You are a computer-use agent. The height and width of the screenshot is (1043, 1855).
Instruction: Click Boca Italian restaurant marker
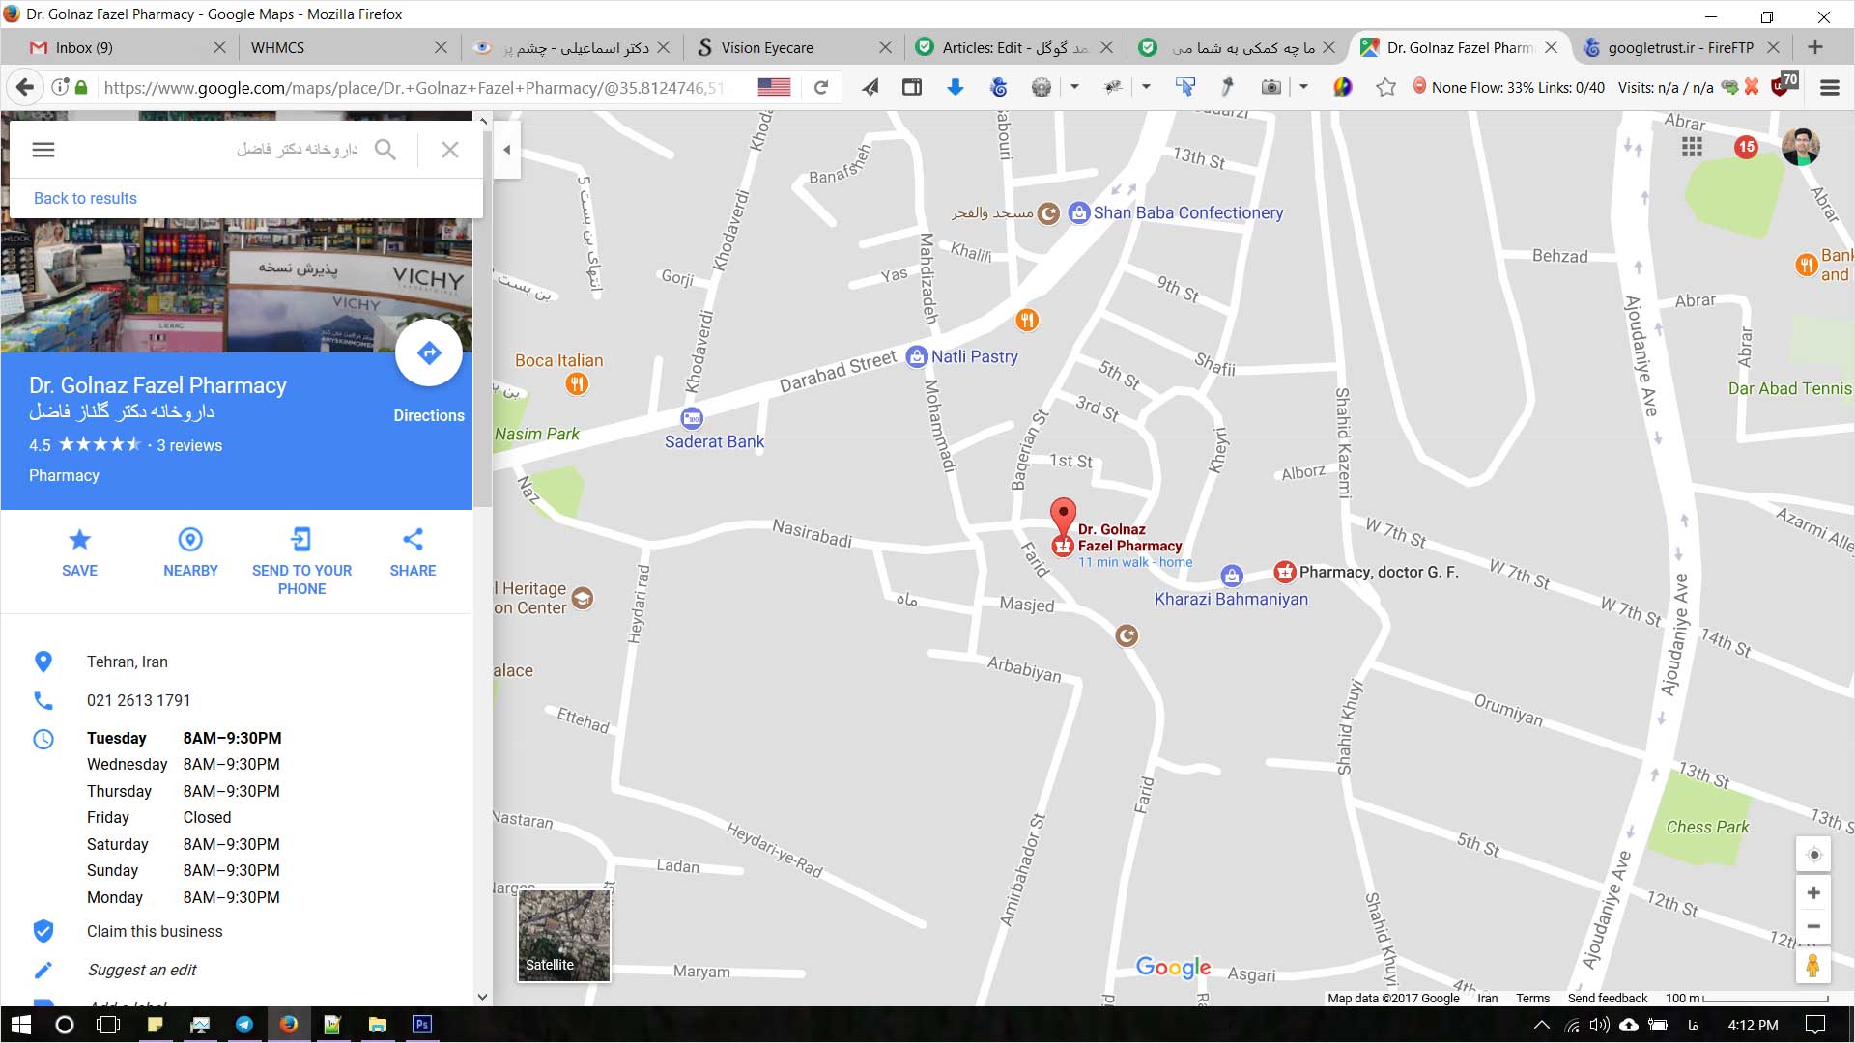(x=577, y=384)
